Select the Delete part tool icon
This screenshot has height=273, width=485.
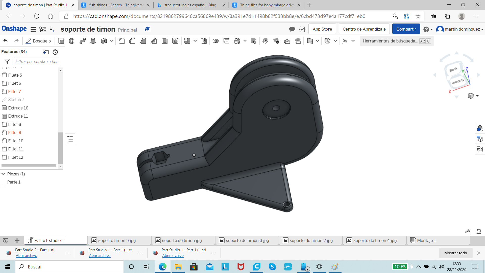click(x=254, y=41)
